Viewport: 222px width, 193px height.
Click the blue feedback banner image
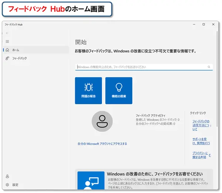(91, 180)
